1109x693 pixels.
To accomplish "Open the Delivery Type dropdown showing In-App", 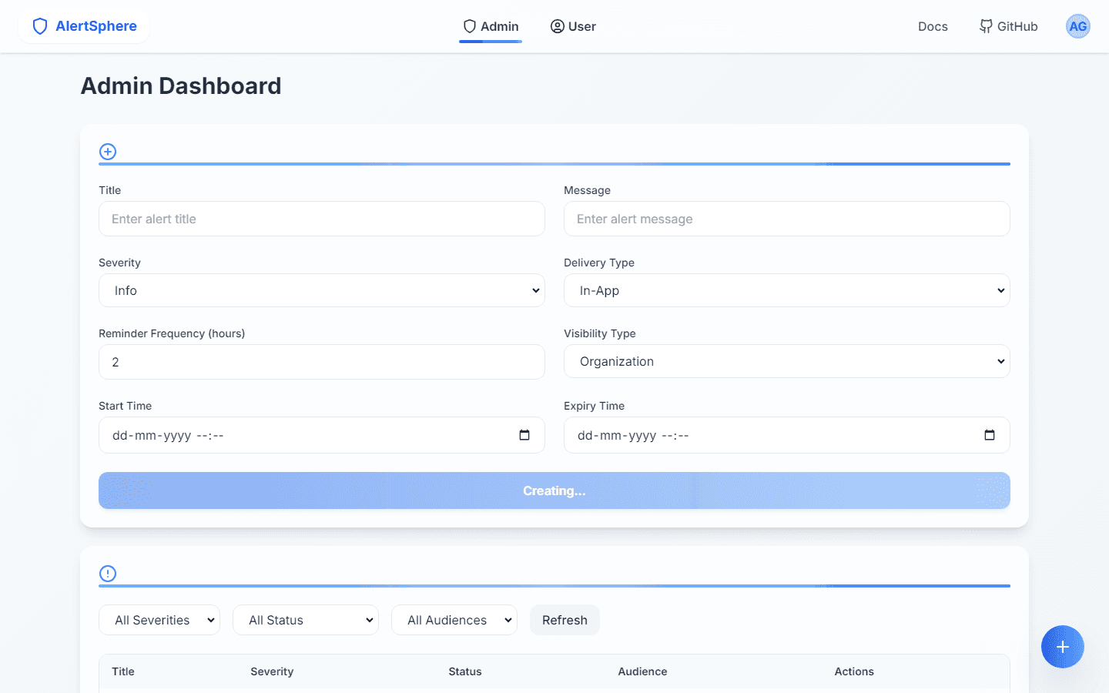I will pyautogui.click(x=787, y=290).
